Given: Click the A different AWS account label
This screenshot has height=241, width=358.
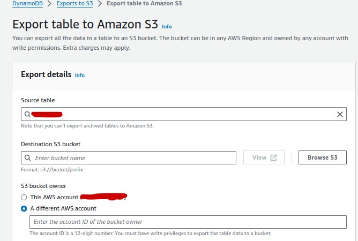Looking at the screenshot, I should tap(63, 208).
